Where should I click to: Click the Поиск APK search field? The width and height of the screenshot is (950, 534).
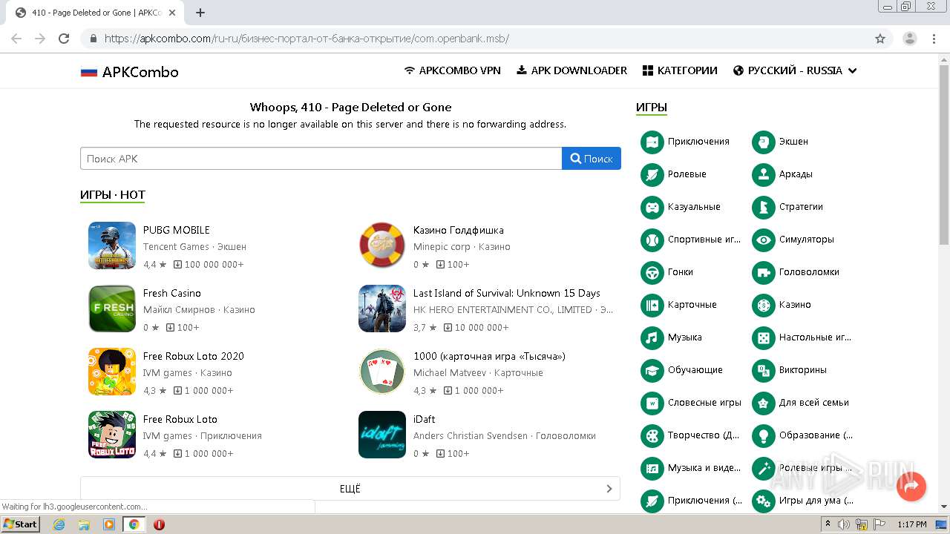(321, 159)
